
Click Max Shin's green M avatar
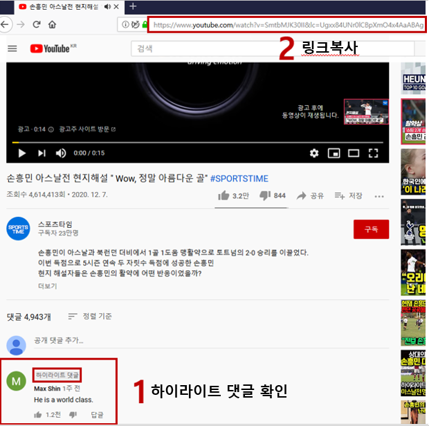point(16,381)
